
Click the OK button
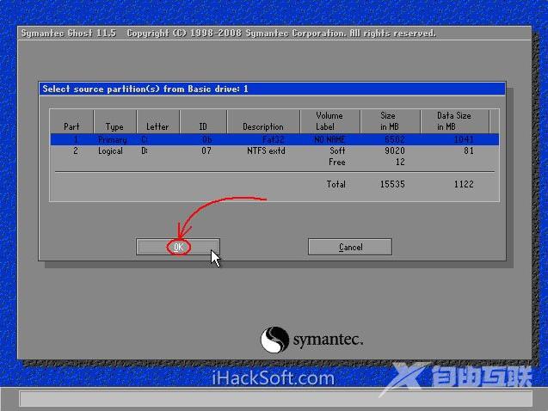pos(178,247)
